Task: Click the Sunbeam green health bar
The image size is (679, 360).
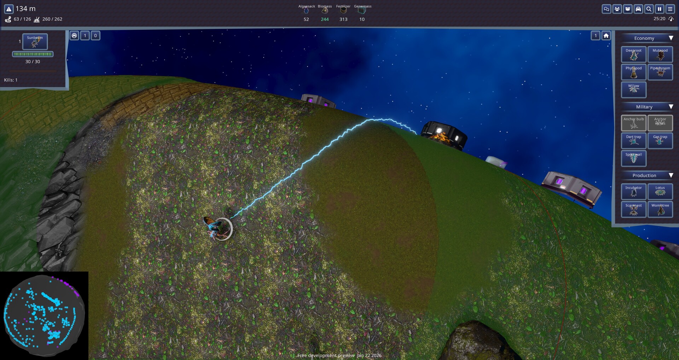Action: pyautogui.click(x=33, y=54)
